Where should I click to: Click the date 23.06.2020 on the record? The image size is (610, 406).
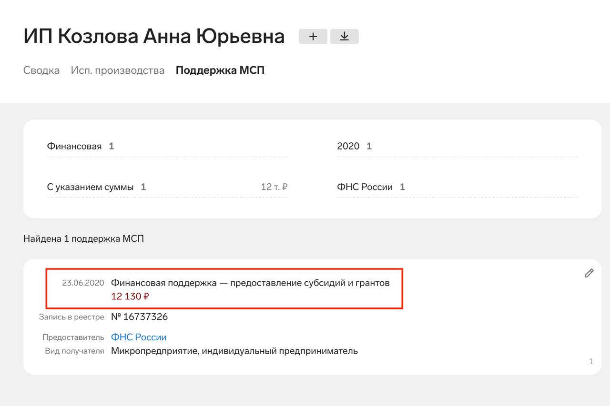coord(83,283)
